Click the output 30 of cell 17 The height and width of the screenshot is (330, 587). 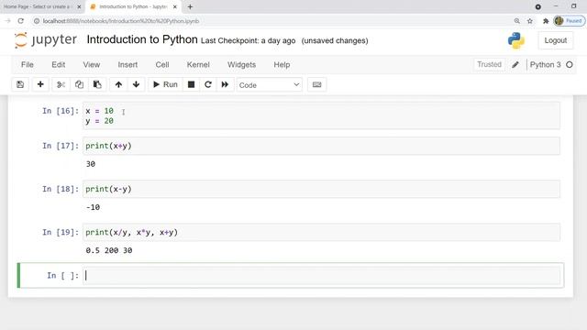click(x=91, y=164)
